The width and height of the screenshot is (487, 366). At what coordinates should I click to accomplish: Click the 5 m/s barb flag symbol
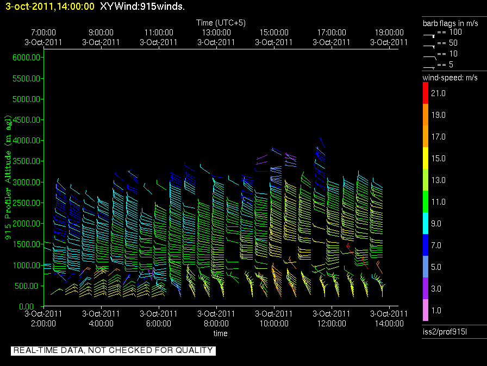(429, 66)
